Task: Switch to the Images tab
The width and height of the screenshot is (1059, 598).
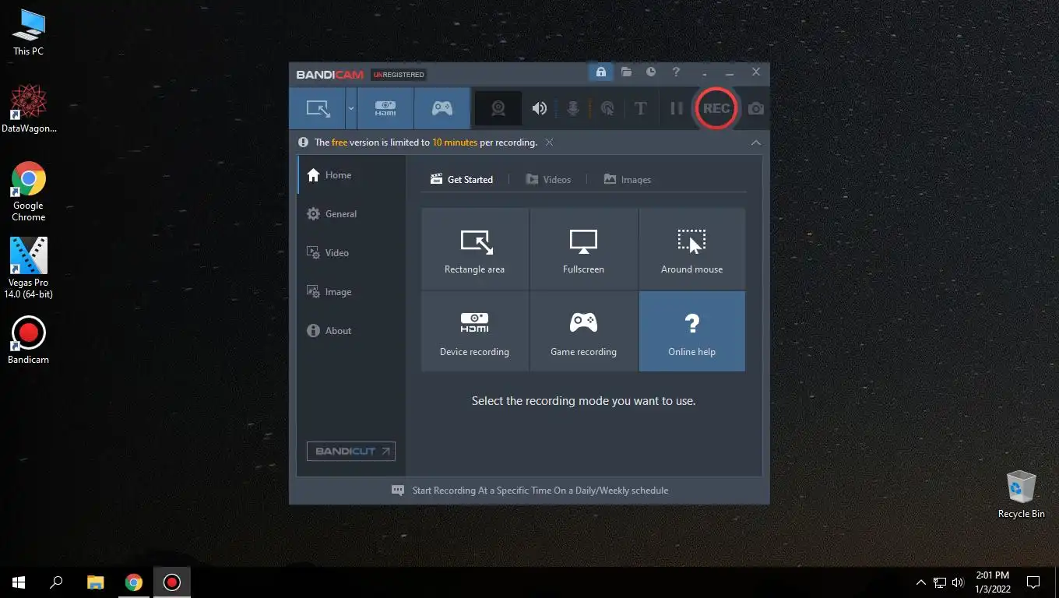Action: click(627, 179)
